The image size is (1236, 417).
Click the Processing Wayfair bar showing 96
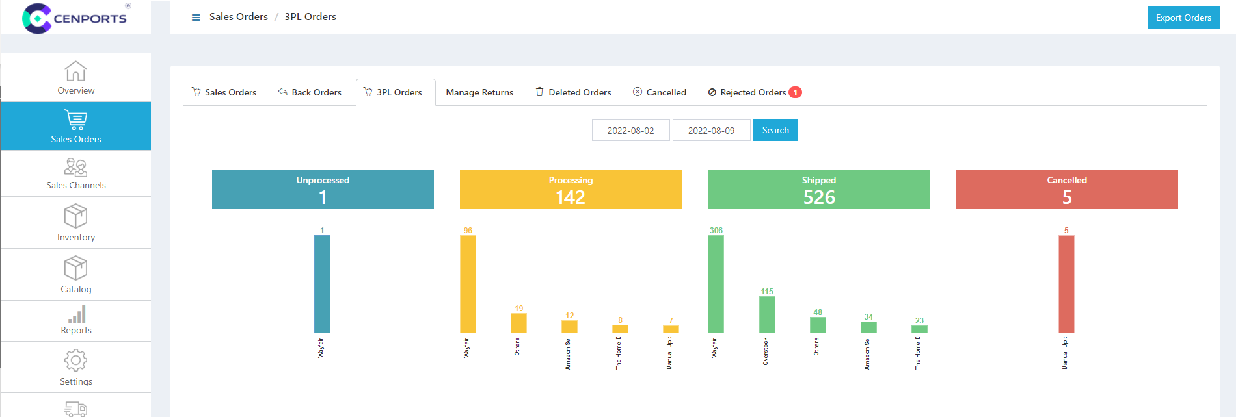point(468,284)
